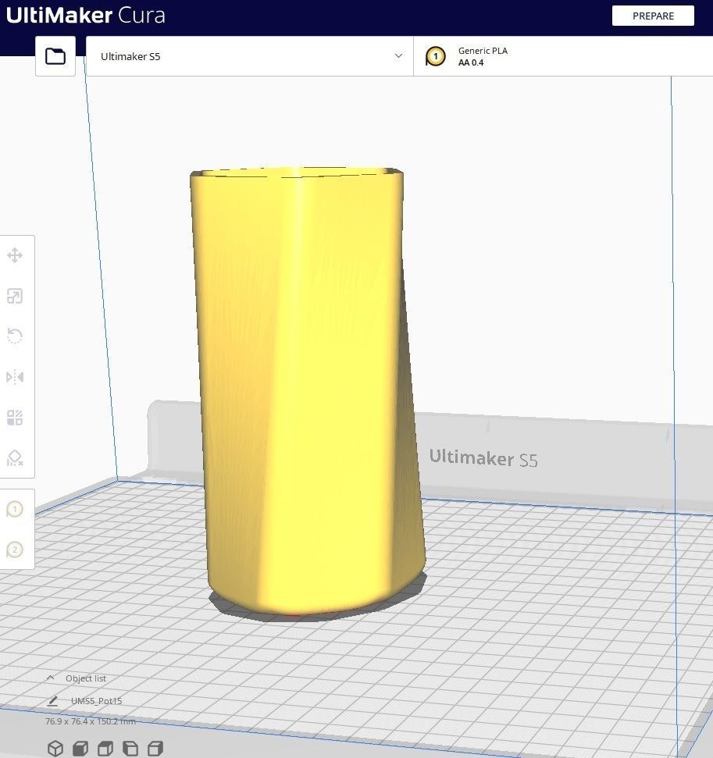Switch to 3D perspective view cube
Screen dimensions: 713x758
point(55,749)
